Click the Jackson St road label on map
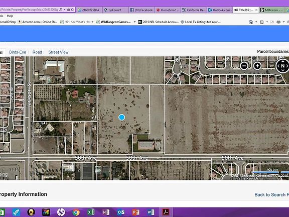Image resolution: width=289 pixels, height=217 pixels. (x=29, y=94)
